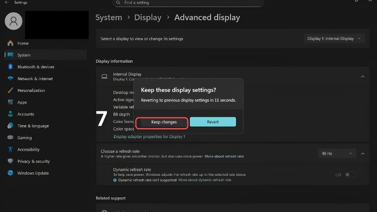377x212 pixels.
Task: Open the 48 Hz refresh rate dropdown
Action: pyautogui.click(x=336, y=154)
